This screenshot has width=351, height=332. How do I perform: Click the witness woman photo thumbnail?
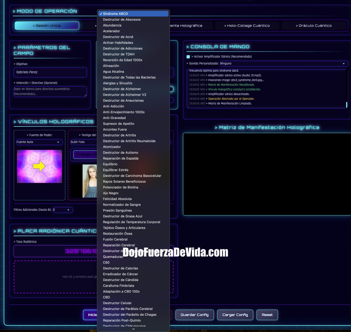89,181
